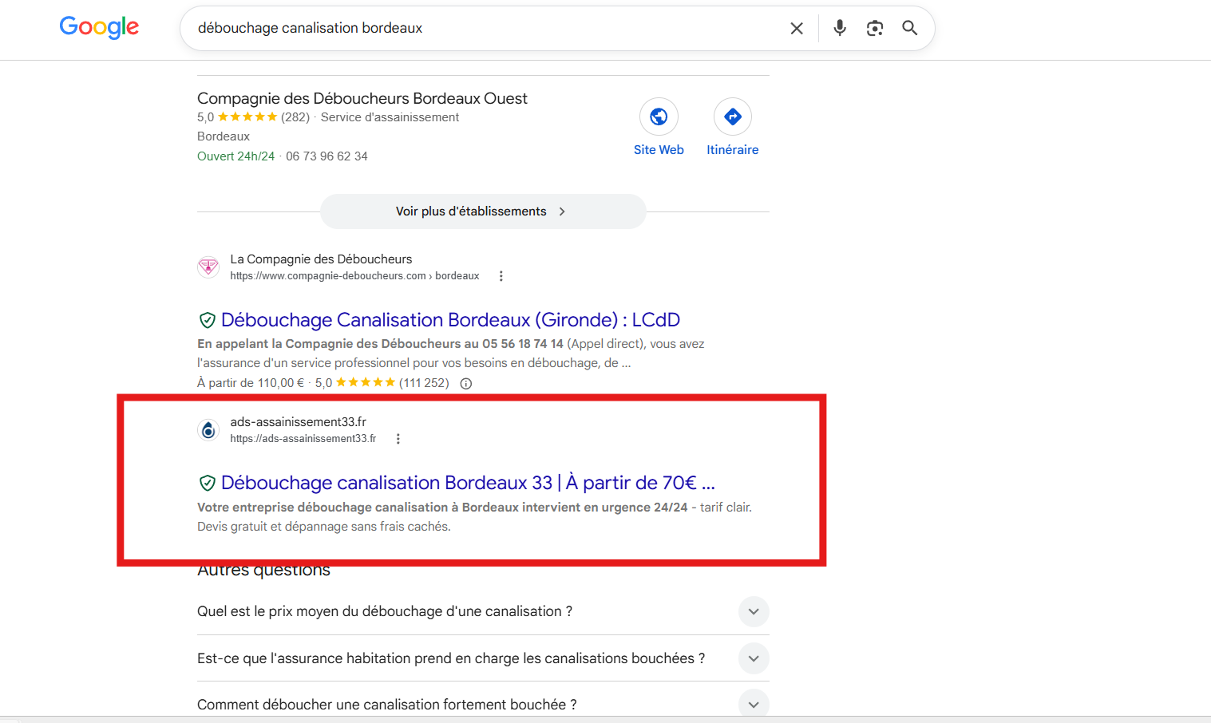Click info icon beside 111 252 reviews
The image size is (1211, 723).
click(466, 383)
